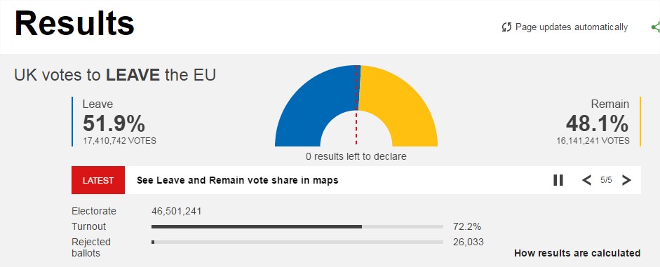Click the 'Page updates automatically' text
The image size is (660, 267).
tap(572, 27)
